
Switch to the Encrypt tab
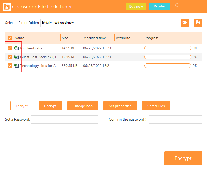tap(22, 106)
